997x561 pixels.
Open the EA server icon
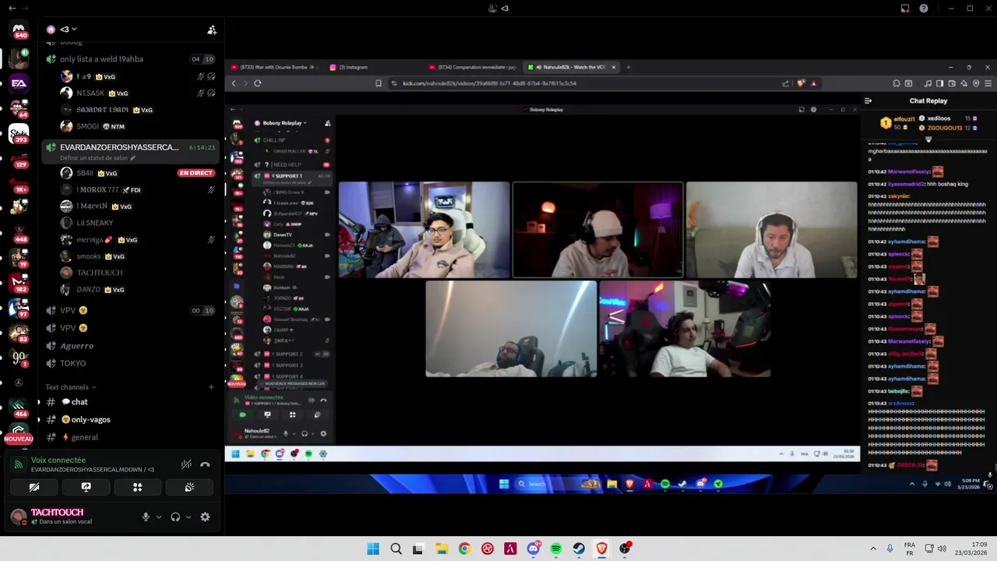pos(19,83)
